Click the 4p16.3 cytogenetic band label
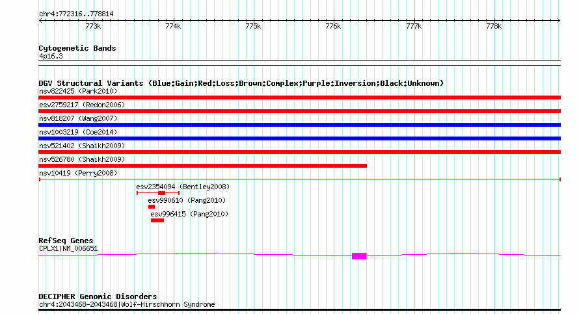The image size is (579, 314). pos(51,57)
